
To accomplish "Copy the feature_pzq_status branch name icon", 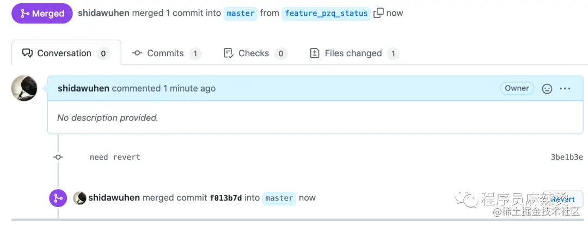I will 378,13.
